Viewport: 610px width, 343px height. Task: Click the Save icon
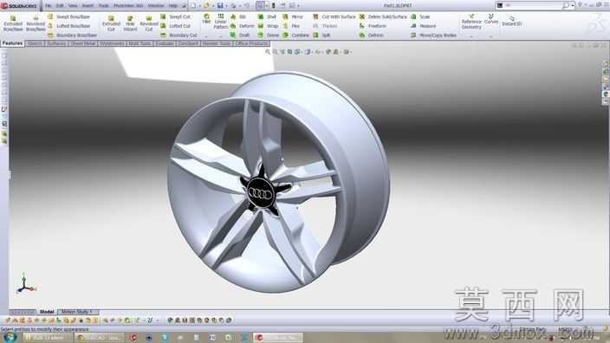(x=220, y=5)
